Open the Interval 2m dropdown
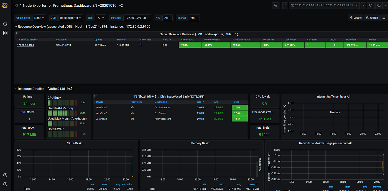 (x=194, y=18)
